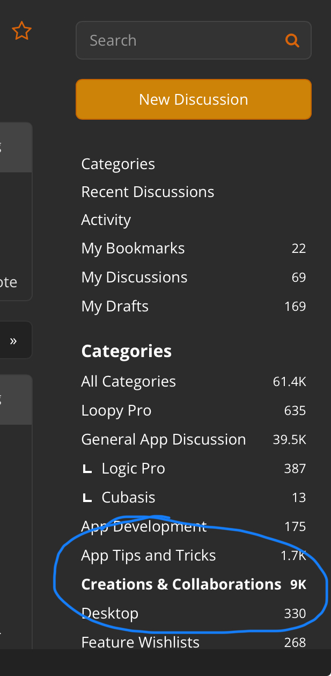Open App Tips and Tricks
Viewport: 331px width, 676px height.
[148, 555]
